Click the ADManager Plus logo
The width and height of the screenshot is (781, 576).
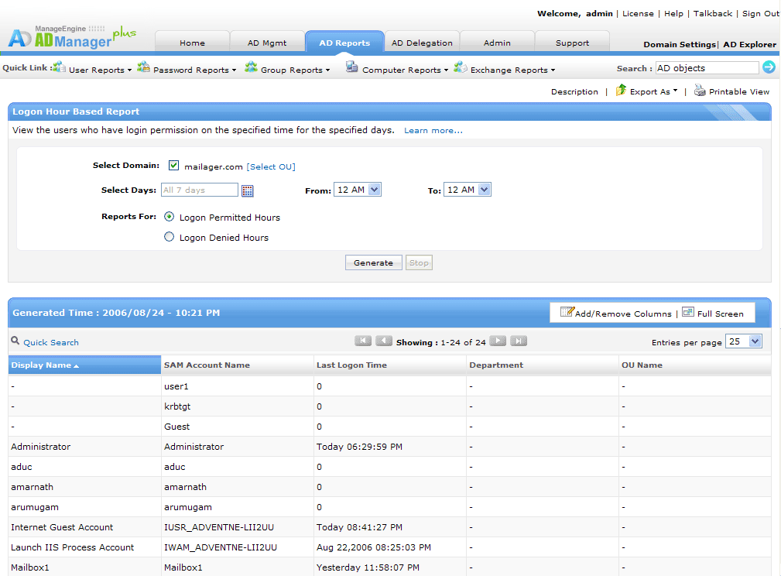[x=72, y=37]
